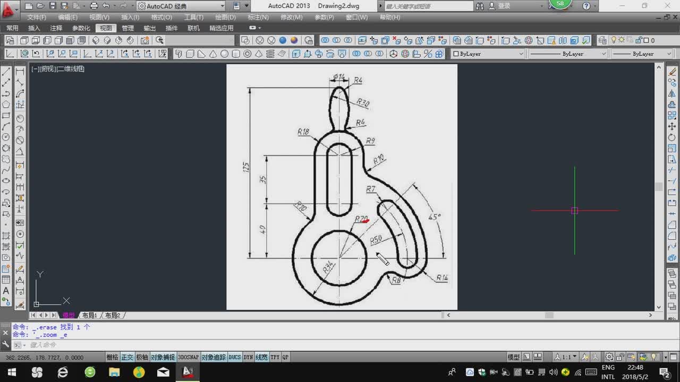Click the 模型 model space button in status bar

pos(513,357)
